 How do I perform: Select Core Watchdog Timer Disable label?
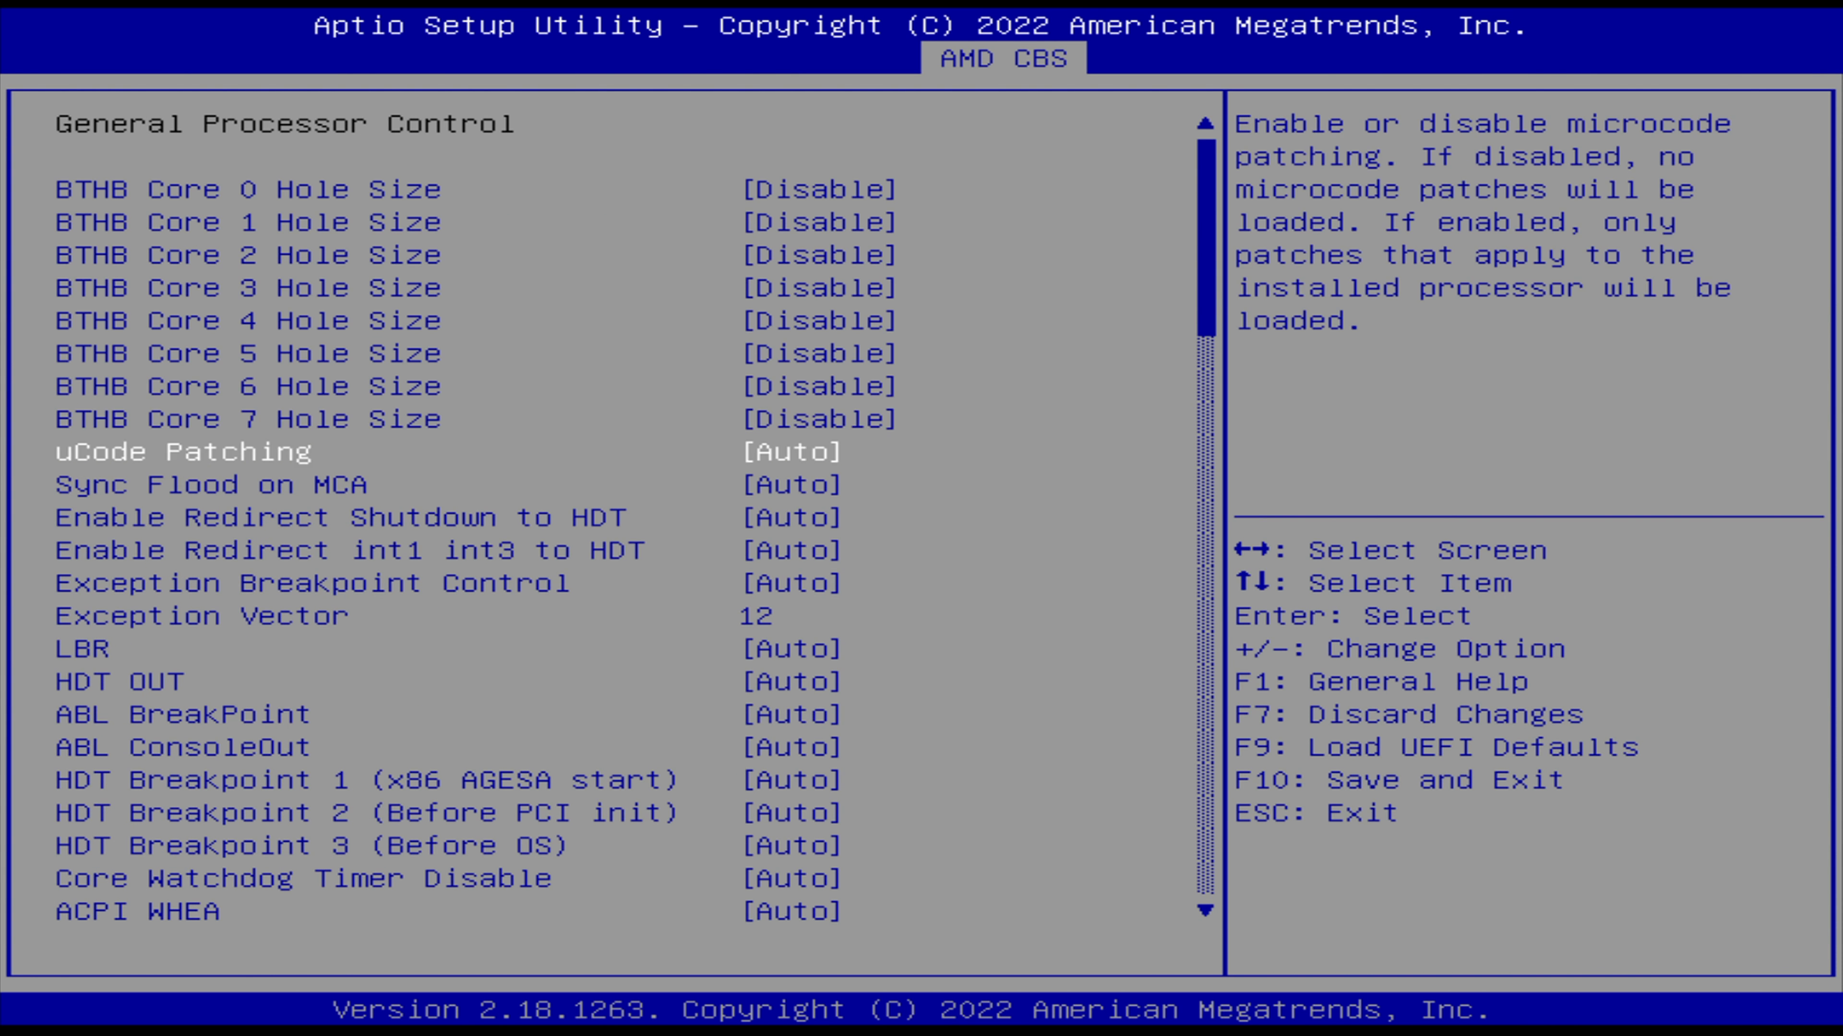tap(303, 879)
